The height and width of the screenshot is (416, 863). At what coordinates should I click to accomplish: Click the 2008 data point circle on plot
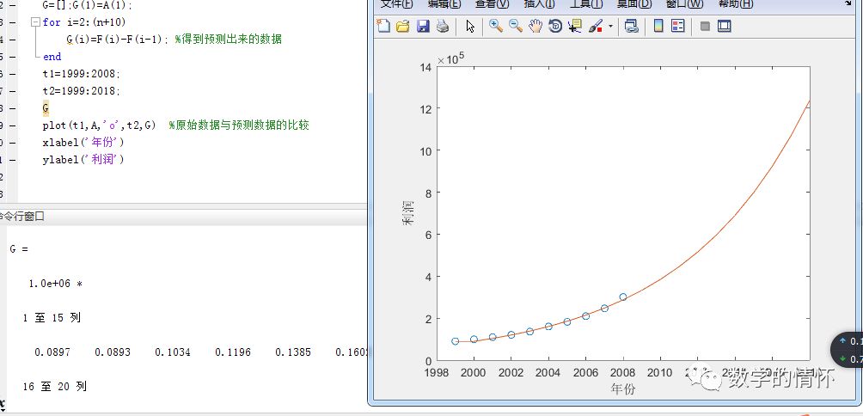click(623, 297)
